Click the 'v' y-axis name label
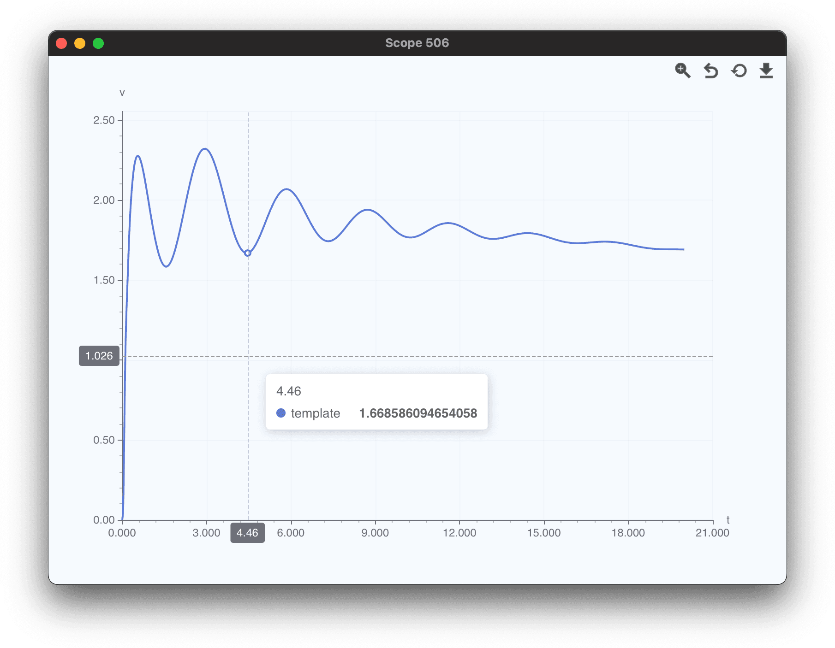The width and height of the screenshot is (835, 648). pos(122,93)
